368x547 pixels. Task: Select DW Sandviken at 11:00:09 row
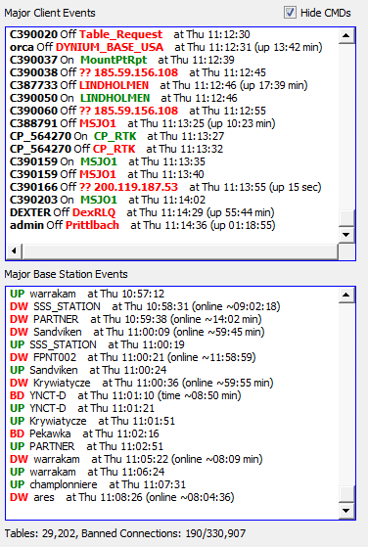pos(137,332)
